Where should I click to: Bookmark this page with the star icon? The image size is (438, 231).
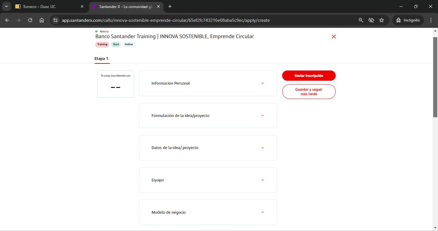coord(382,20)
